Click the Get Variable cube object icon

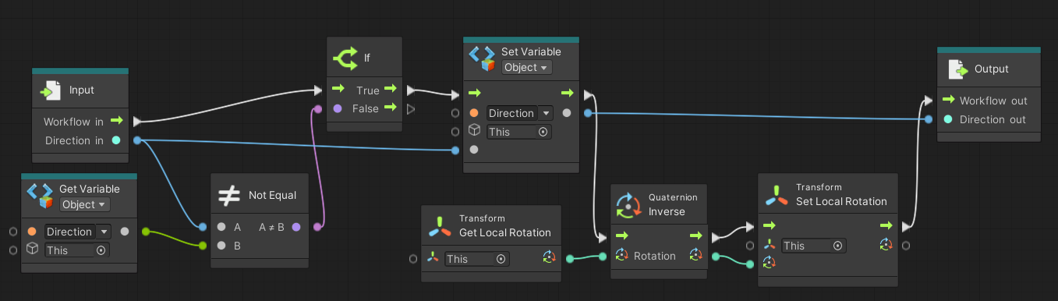tap(33, 249)
